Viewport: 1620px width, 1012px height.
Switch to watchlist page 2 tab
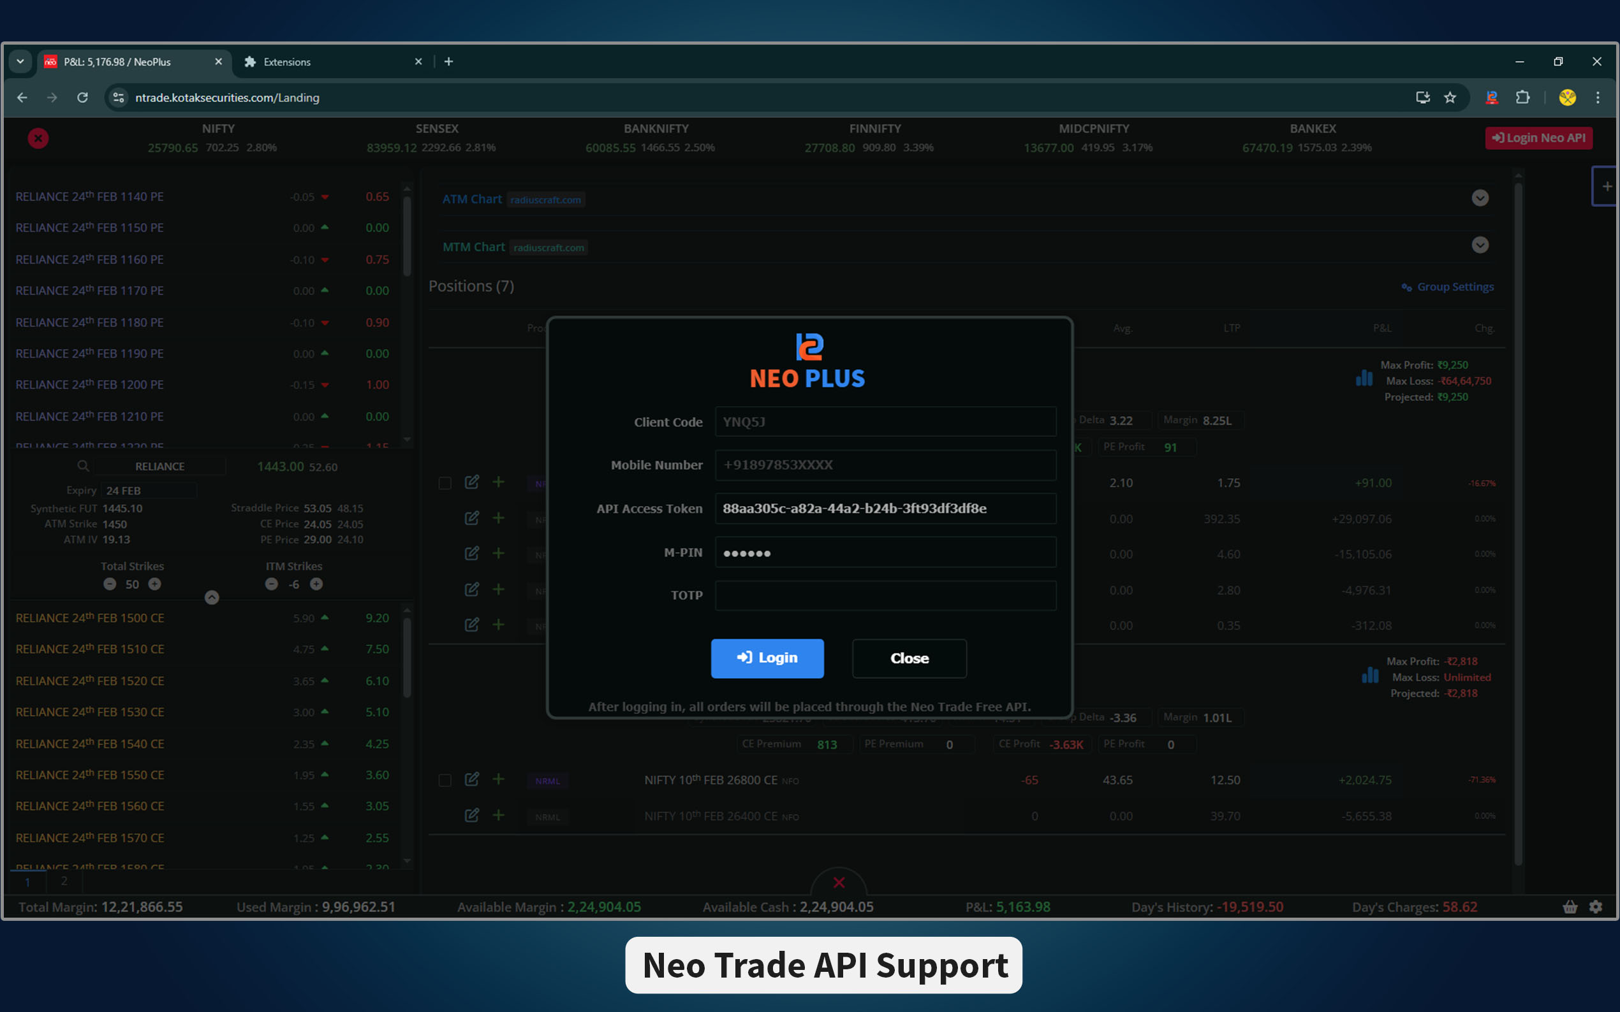[x=64, y=881]
